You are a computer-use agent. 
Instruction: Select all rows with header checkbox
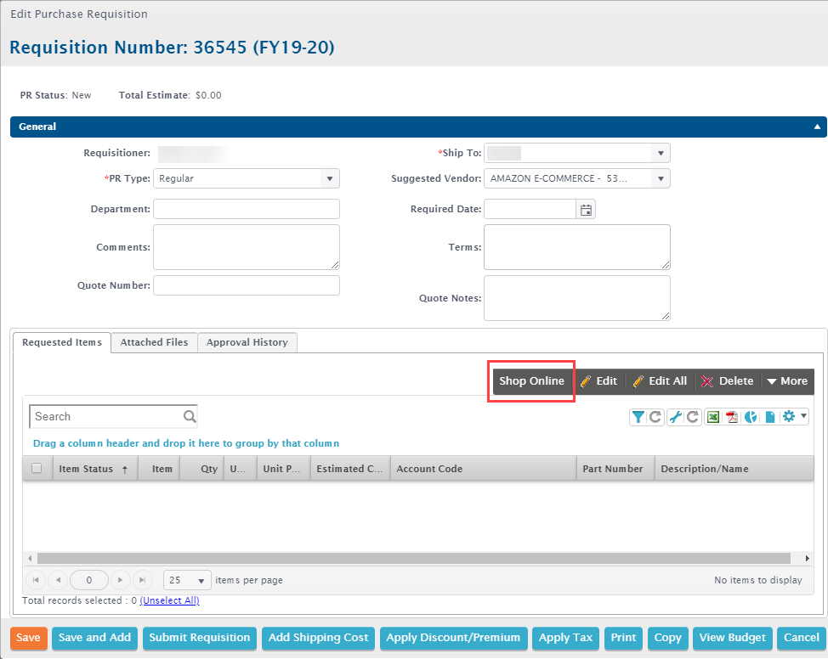click(37, 468)
